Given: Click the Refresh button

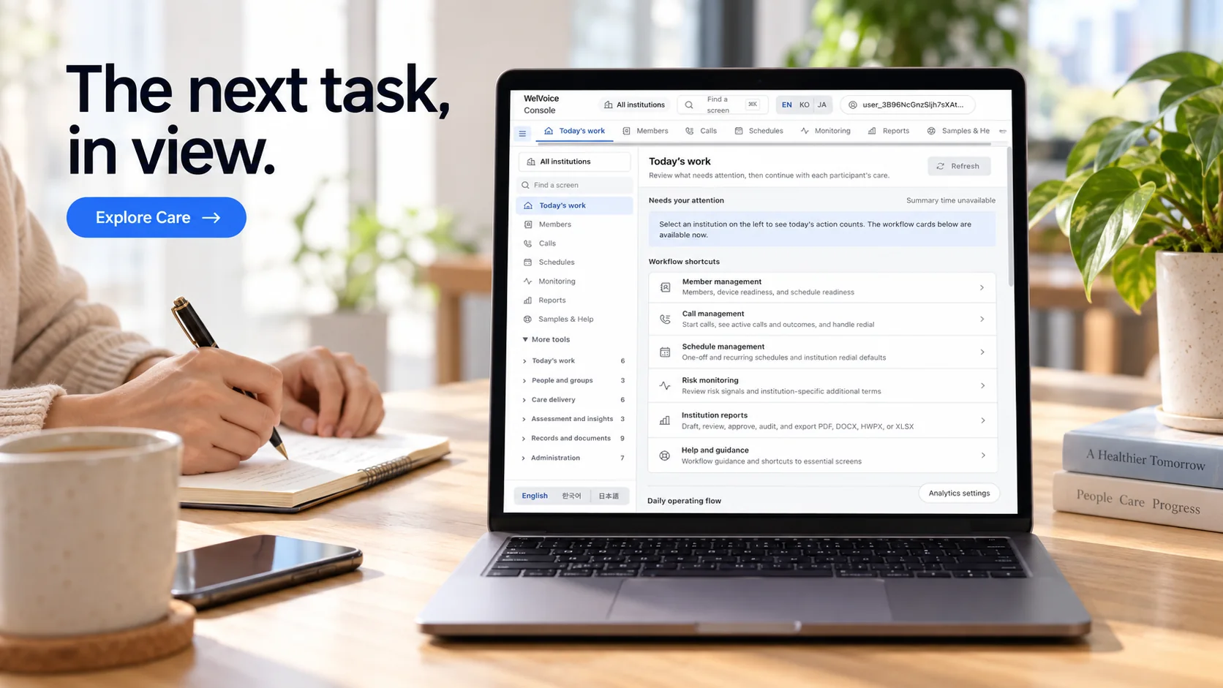Looking at the screenshot, I should [959, 166].
